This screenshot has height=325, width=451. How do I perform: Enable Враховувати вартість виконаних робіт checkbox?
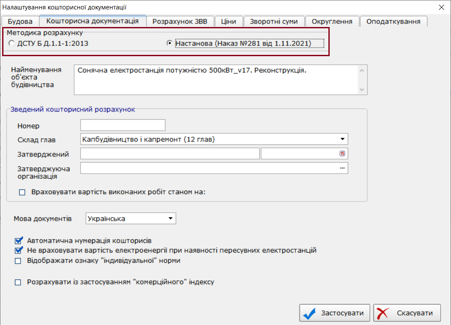point(22,193)
